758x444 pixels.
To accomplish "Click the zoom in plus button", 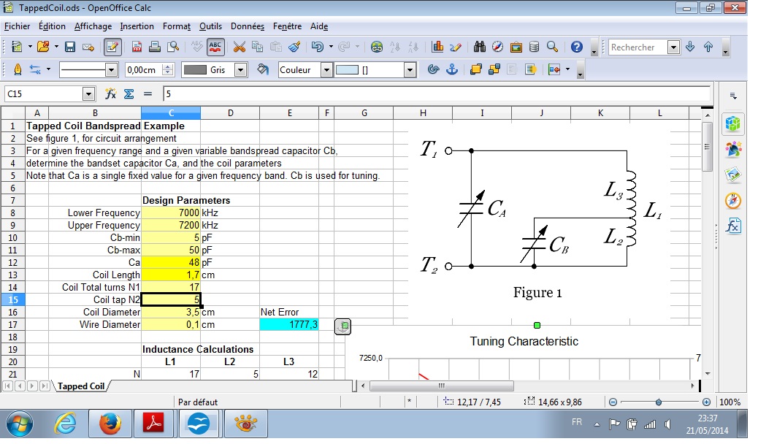I will (x=706, y=402).
